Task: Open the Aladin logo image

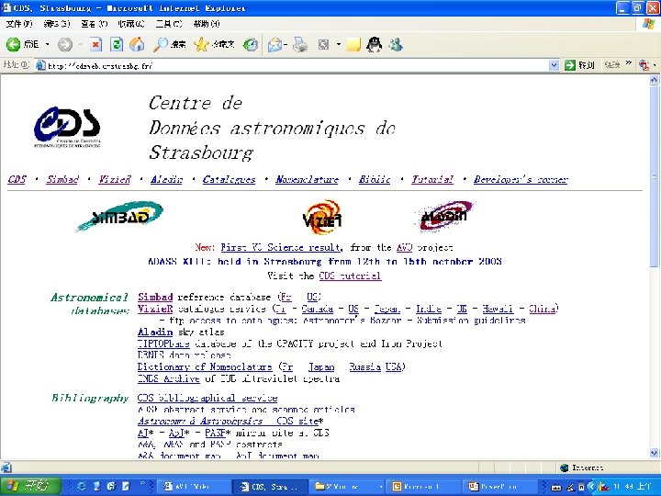Action: (444, 216)
